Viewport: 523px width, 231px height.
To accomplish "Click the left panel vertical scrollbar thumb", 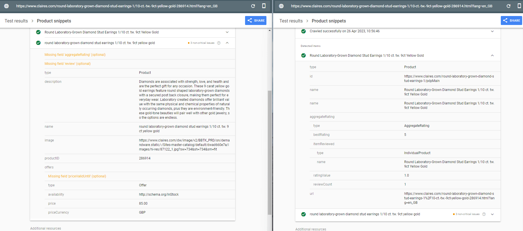I will (270, 152).
